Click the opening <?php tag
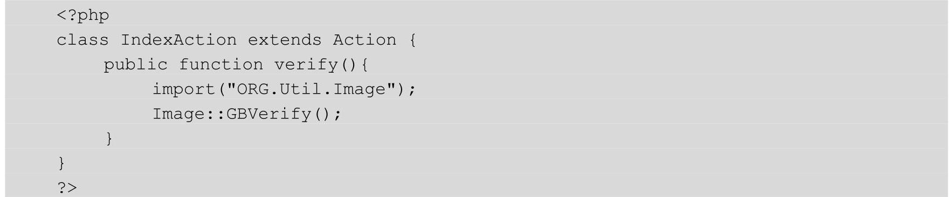Viewport: 951px width, 197px height. coord(83,16)
